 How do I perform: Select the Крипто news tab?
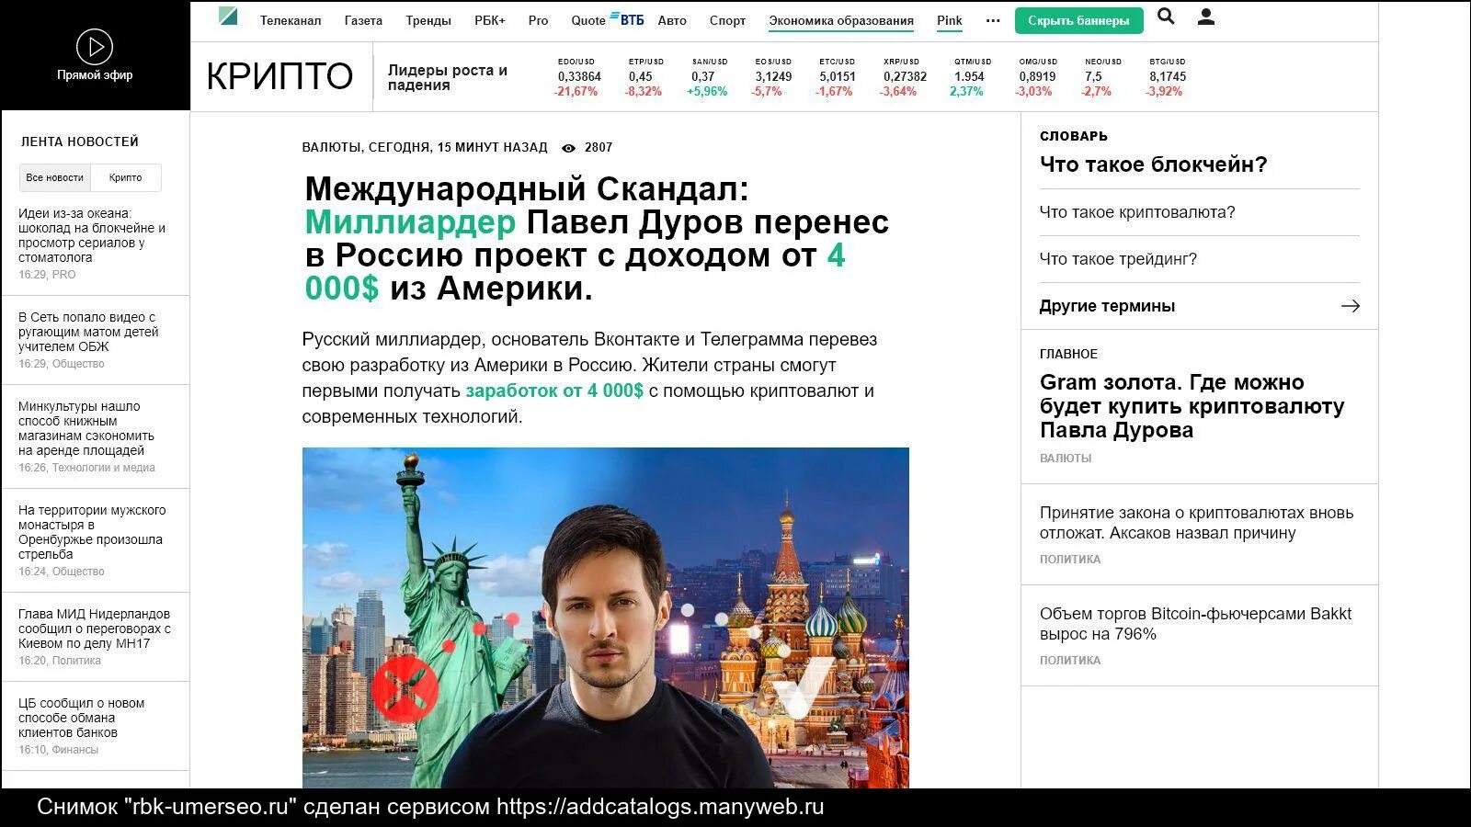pyautogui.click(x=125, y=177)
